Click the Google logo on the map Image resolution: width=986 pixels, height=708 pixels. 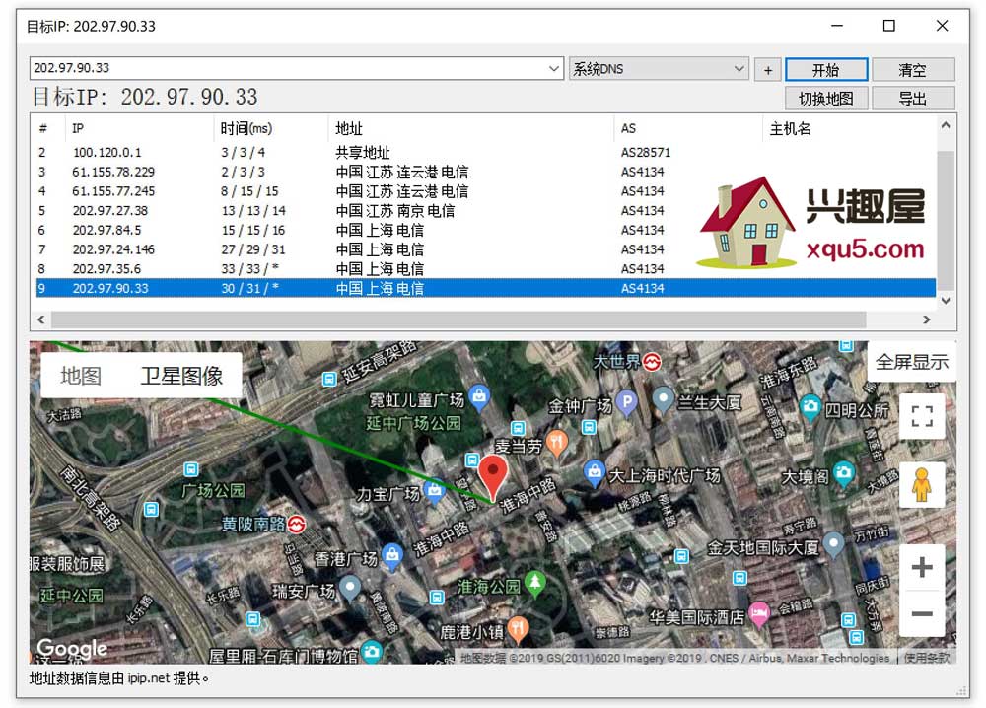(x=72, y=648)
